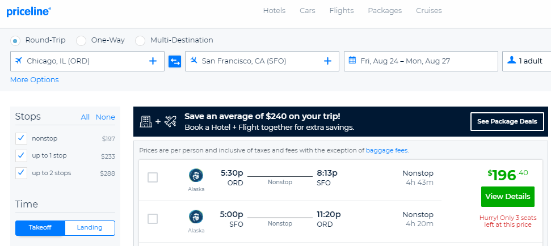Click the See Package Deals button

point(507,122)
